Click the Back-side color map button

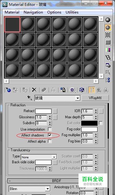(x=55, y=162)
